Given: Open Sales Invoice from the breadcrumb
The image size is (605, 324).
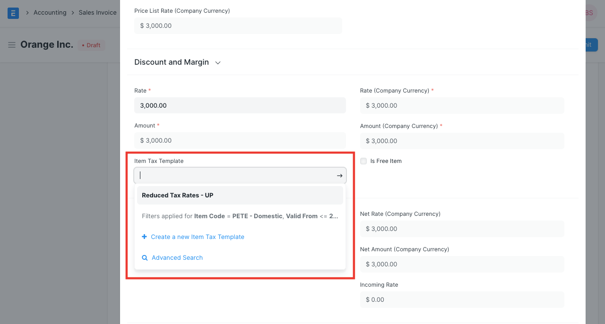Looking at the screenshot, I should click(x=97, y=13).
